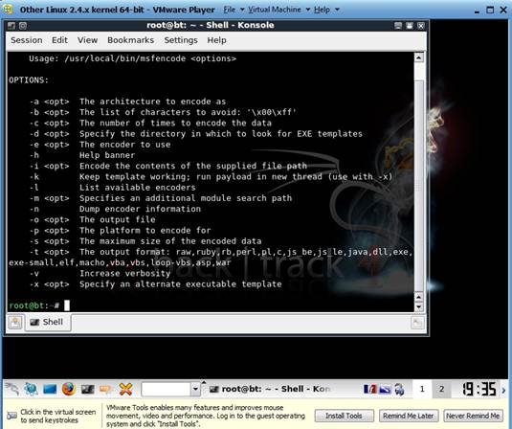The width and height of the screenshot is (512, 429).
Task: Click the '-l List available encoders' line
Action: (x=112, y=188)
